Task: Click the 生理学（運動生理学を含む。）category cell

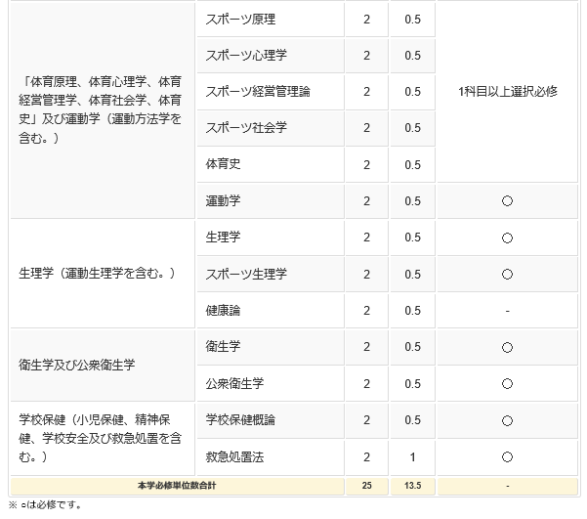Action: pos(103,275)
